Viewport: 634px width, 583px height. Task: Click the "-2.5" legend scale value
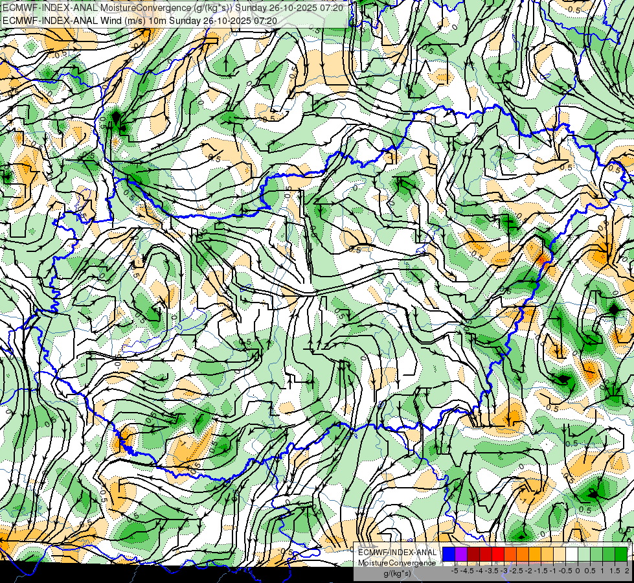(516, 571)
